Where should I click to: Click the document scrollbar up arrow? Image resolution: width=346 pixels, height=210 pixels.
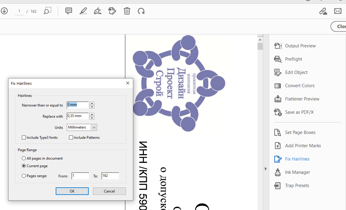260,40
